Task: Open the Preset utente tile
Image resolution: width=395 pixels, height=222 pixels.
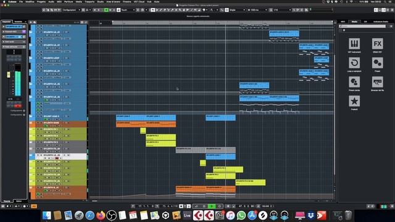Action: pos(354,82)
